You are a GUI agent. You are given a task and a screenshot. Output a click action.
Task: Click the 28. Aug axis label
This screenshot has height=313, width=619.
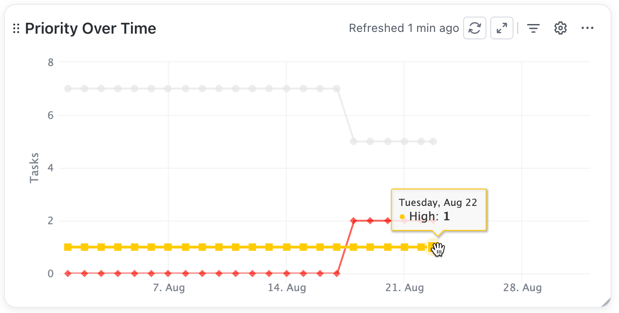[523, 288]
